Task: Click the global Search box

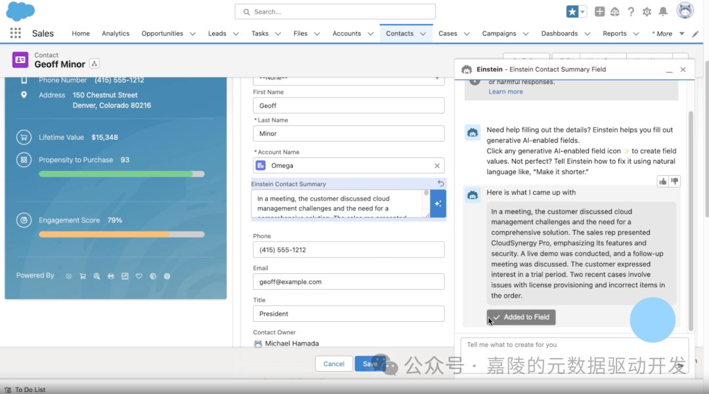Action: coord(335,12)
